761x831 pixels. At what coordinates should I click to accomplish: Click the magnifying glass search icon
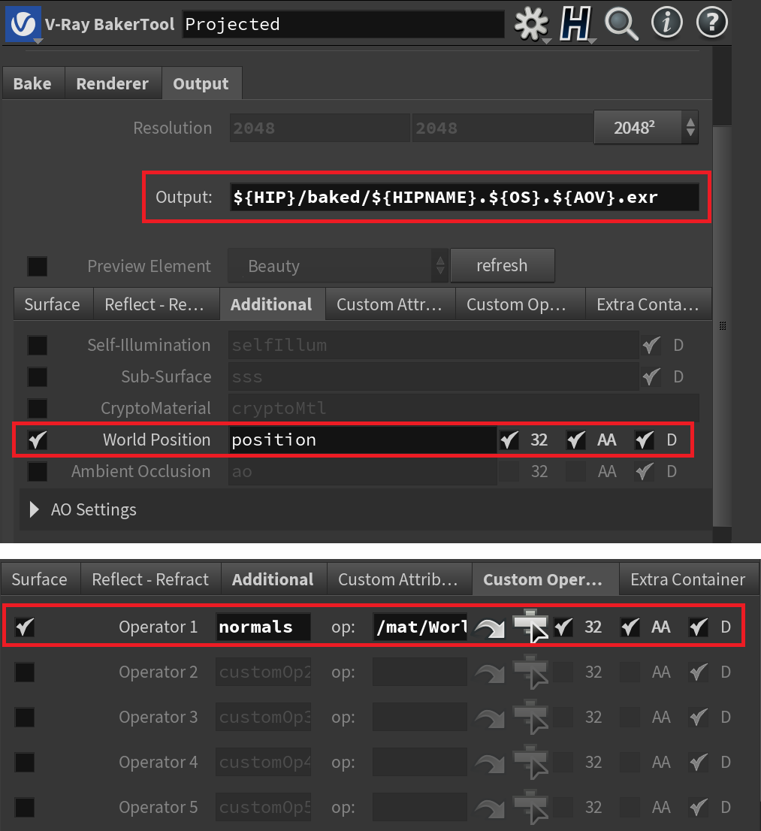621,24
